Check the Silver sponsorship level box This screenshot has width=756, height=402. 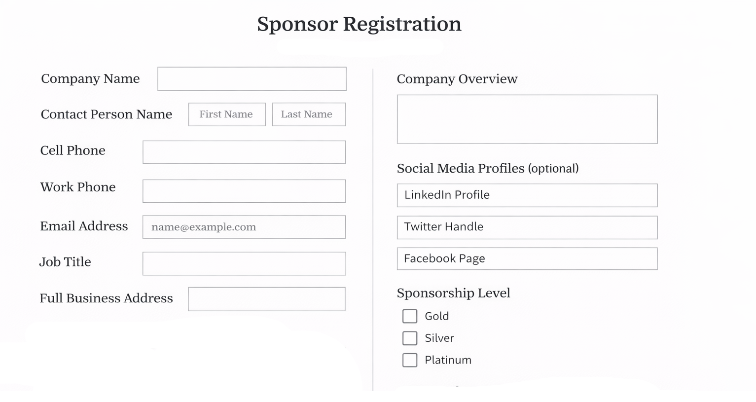(410, 338)
